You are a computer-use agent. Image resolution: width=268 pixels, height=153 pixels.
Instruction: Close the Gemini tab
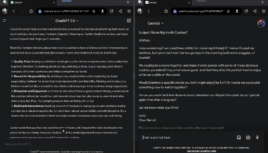[x=189, y=2]
